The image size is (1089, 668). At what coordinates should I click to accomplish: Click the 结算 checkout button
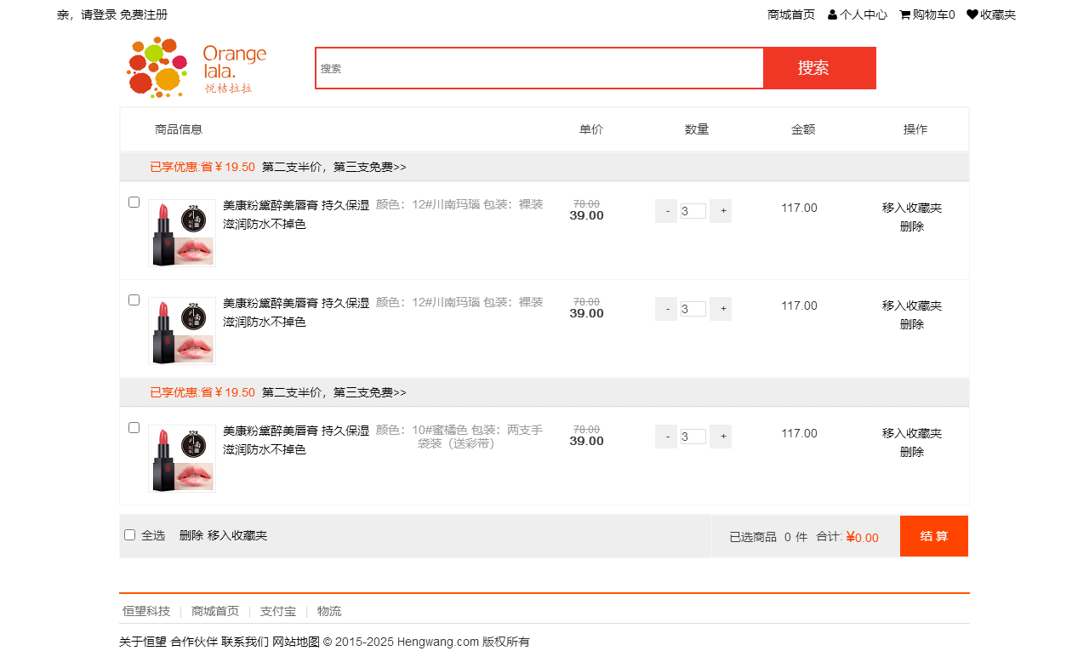pyautogui.click(x=933, y=536)
